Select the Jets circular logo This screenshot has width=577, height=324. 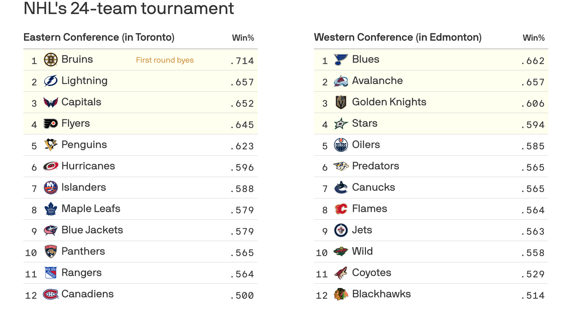tap(341, 230)
